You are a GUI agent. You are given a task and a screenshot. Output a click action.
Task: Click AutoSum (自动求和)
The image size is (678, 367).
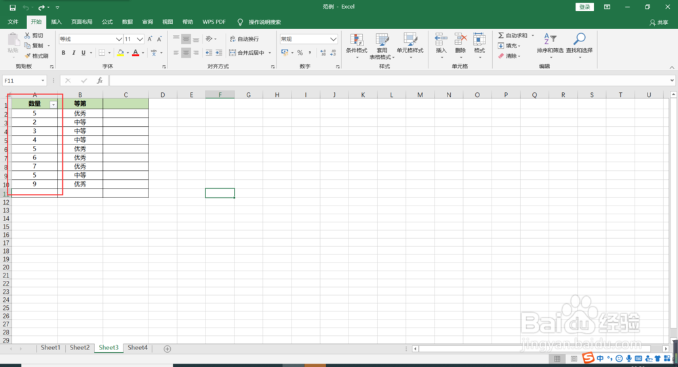(513, 35)
